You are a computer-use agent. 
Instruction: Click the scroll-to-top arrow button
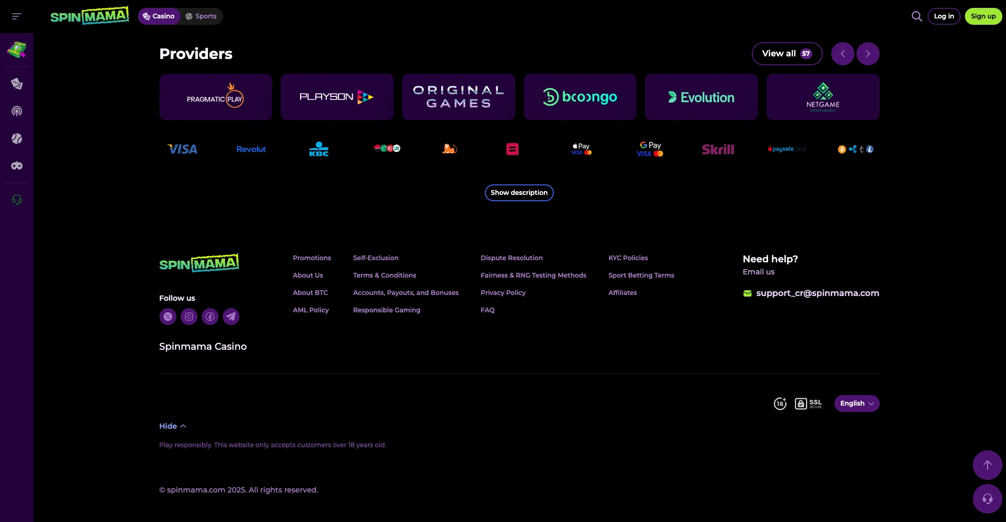pyautogui.click(x=987, y=465)
